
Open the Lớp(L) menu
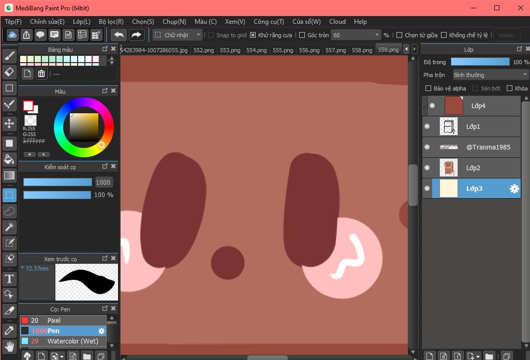pos(82,22)
